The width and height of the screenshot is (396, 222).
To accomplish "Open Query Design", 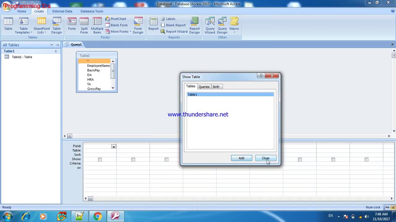I will [x=222, y=25].
